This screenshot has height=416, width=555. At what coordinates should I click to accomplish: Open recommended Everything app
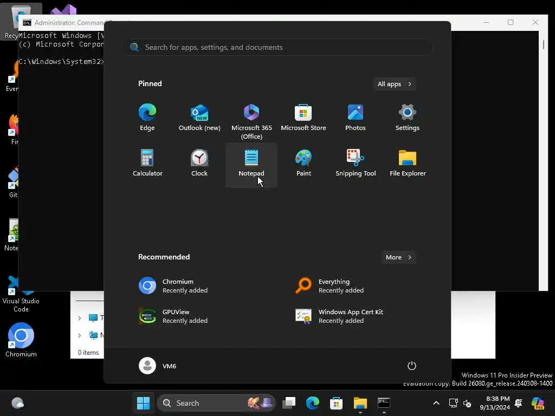pyautogui.click(x=357, y=286)
